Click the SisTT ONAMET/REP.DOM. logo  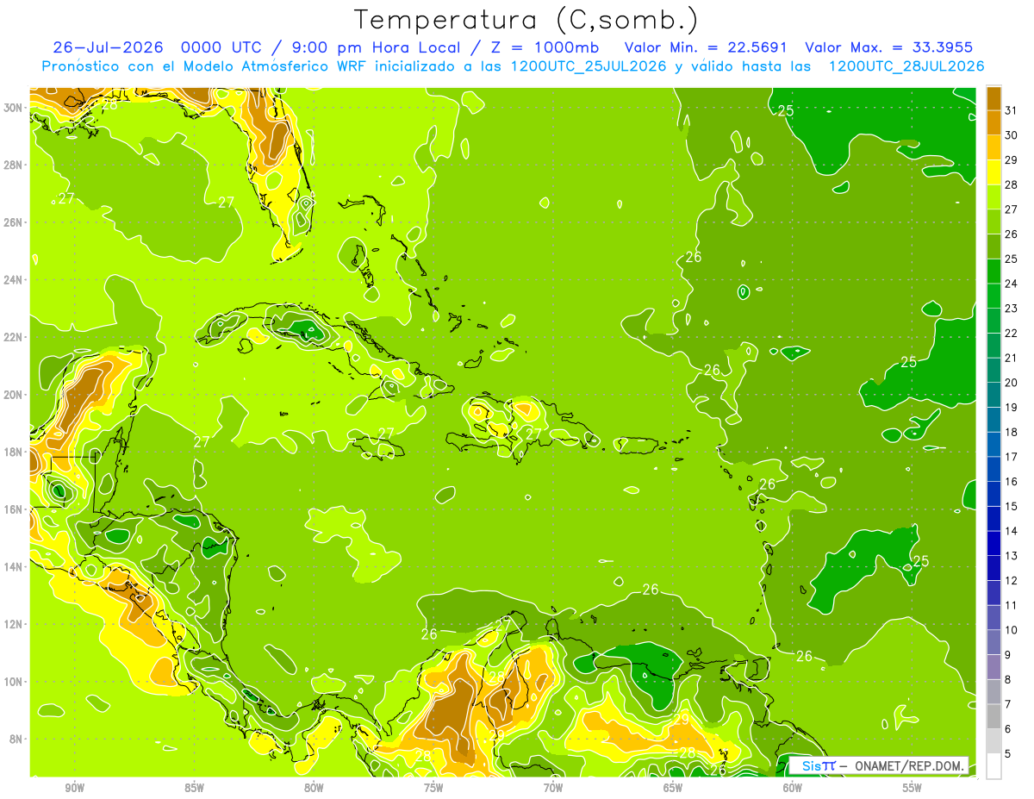click(x=879, y=765)
